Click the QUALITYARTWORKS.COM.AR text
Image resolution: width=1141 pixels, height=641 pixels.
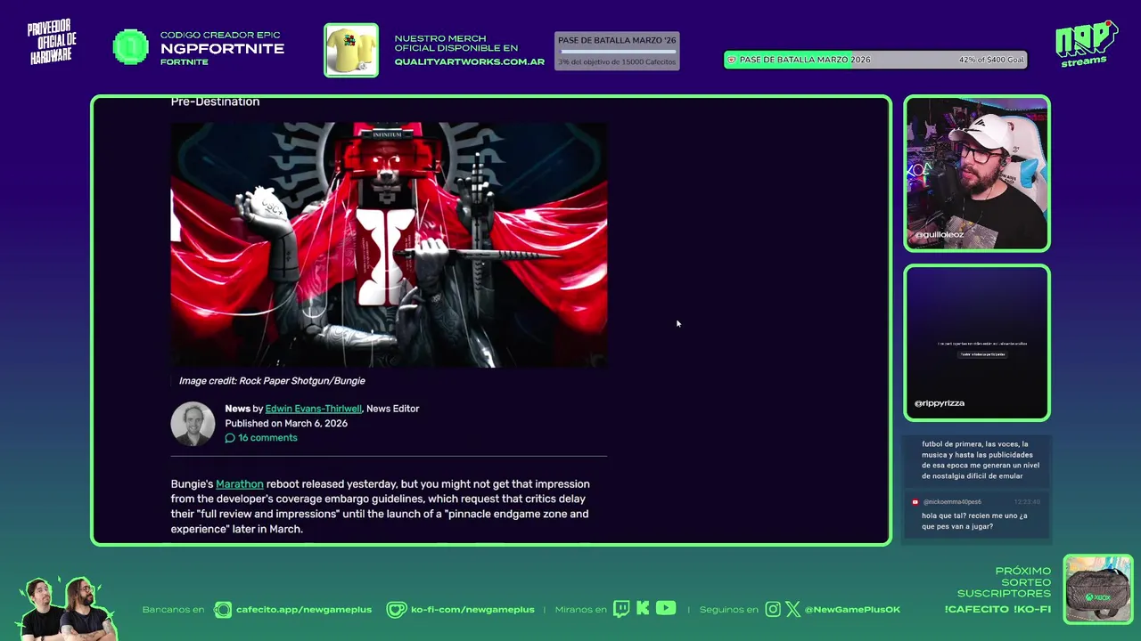click(470, 62)
